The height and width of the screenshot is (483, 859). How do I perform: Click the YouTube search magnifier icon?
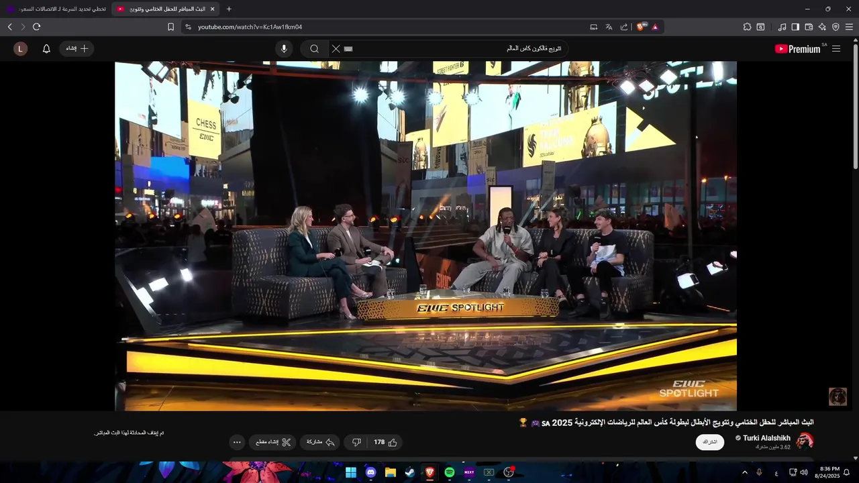314,49
